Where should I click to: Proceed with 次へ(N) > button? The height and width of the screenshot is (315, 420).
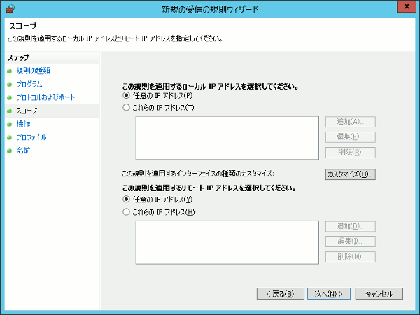(x=329, y=294)
